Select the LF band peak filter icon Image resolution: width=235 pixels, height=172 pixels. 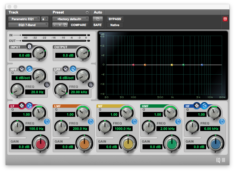coord(22,106)
